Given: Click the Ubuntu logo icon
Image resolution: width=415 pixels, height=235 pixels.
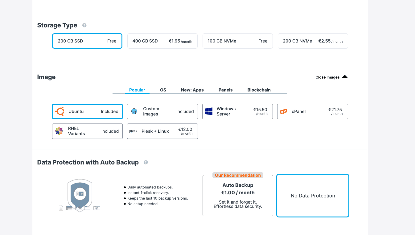Looking at the screenshot, I should coord(60,111).
